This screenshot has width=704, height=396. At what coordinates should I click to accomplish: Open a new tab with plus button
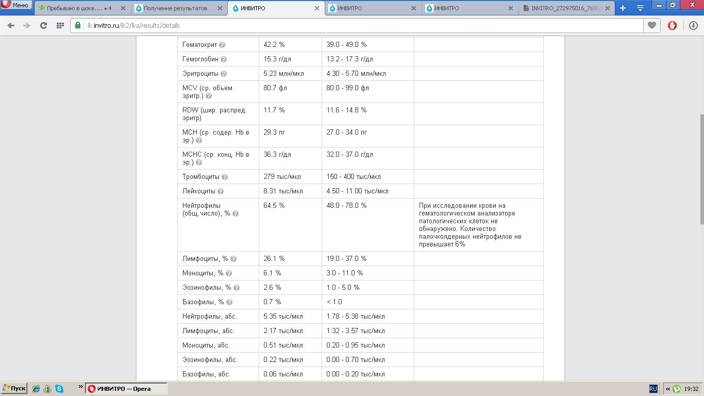(623, 8)
